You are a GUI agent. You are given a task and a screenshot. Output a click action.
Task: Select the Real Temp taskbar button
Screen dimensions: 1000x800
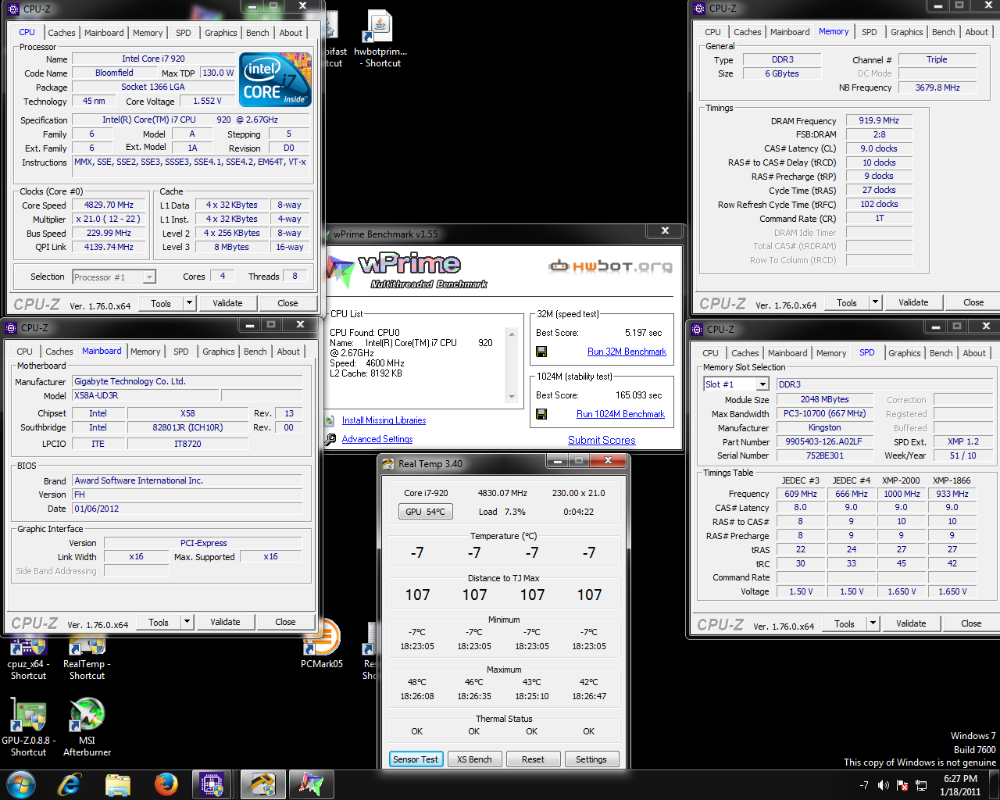262,784
